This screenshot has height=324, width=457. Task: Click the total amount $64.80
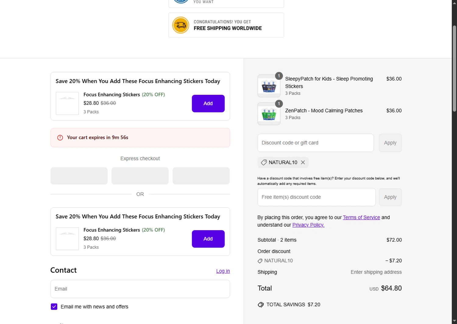(391, 288)
